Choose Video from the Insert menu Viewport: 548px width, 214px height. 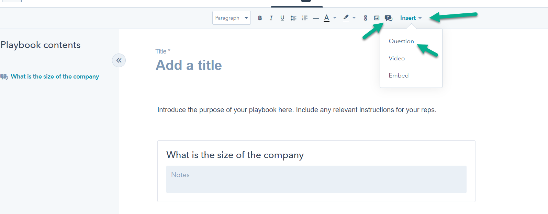point(397,58)
